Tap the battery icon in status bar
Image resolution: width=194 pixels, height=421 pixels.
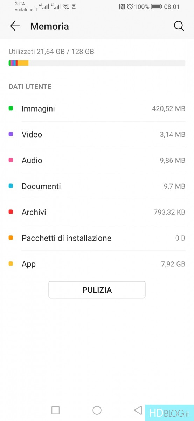click(x=157, y=7)
